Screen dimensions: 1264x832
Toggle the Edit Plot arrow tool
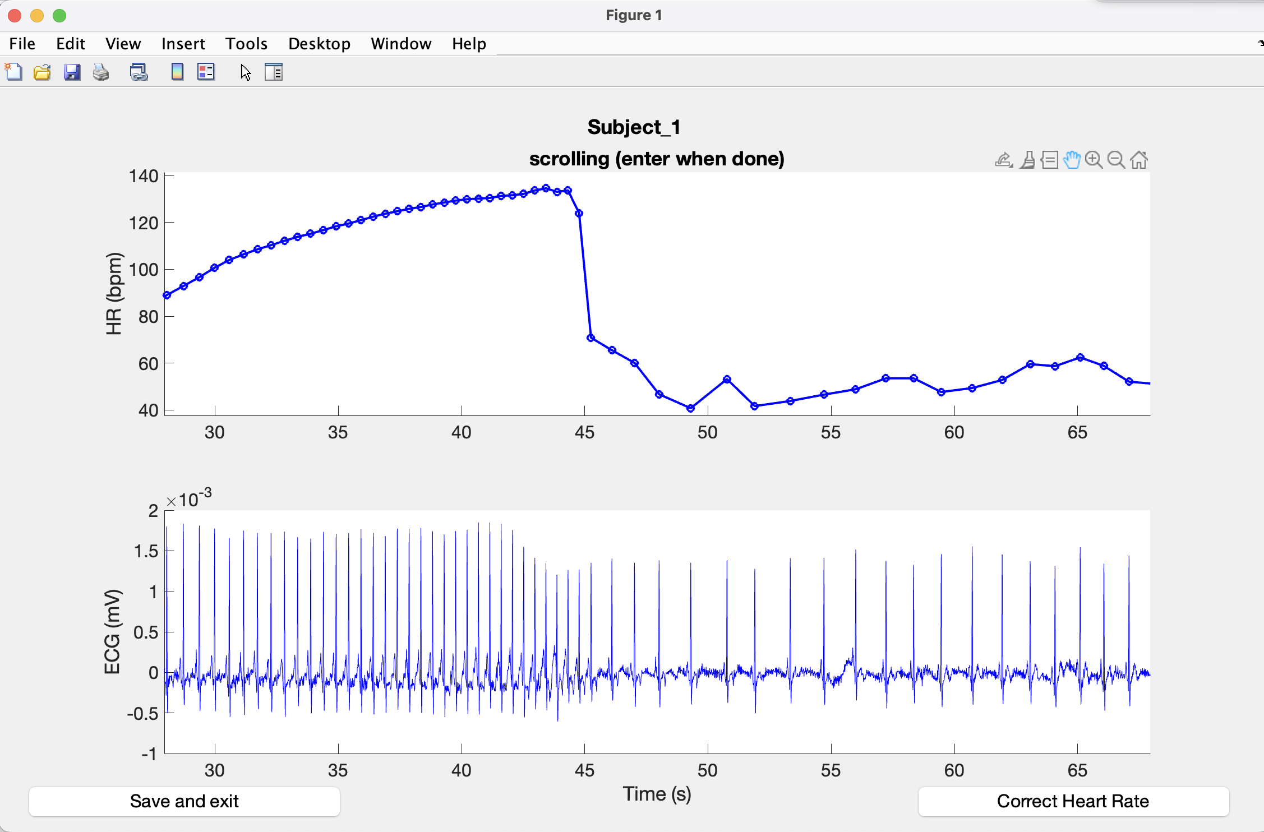click(x=246, y=72)
